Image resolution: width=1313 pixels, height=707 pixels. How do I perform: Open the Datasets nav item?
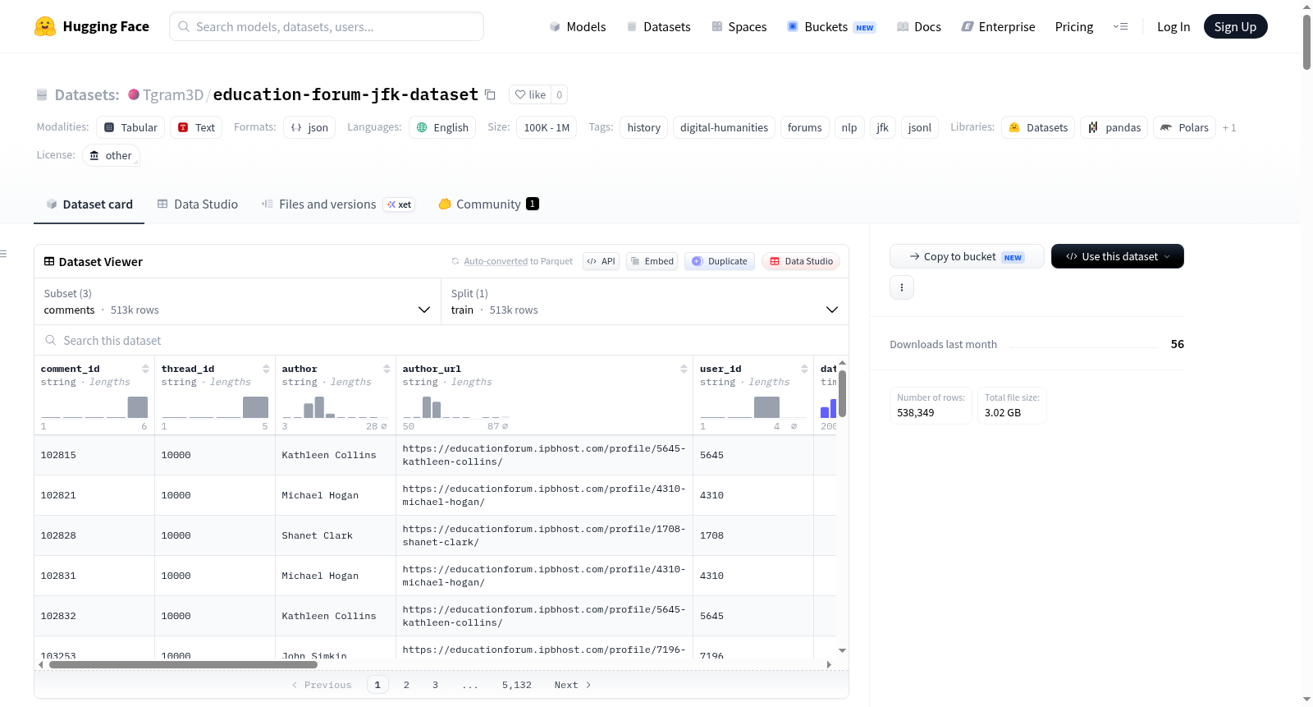click(659, 26)
